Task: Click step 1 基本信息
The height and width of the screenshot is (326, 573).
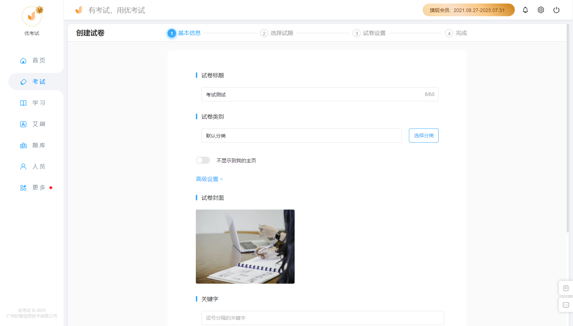Action: [x=184, y=33]
